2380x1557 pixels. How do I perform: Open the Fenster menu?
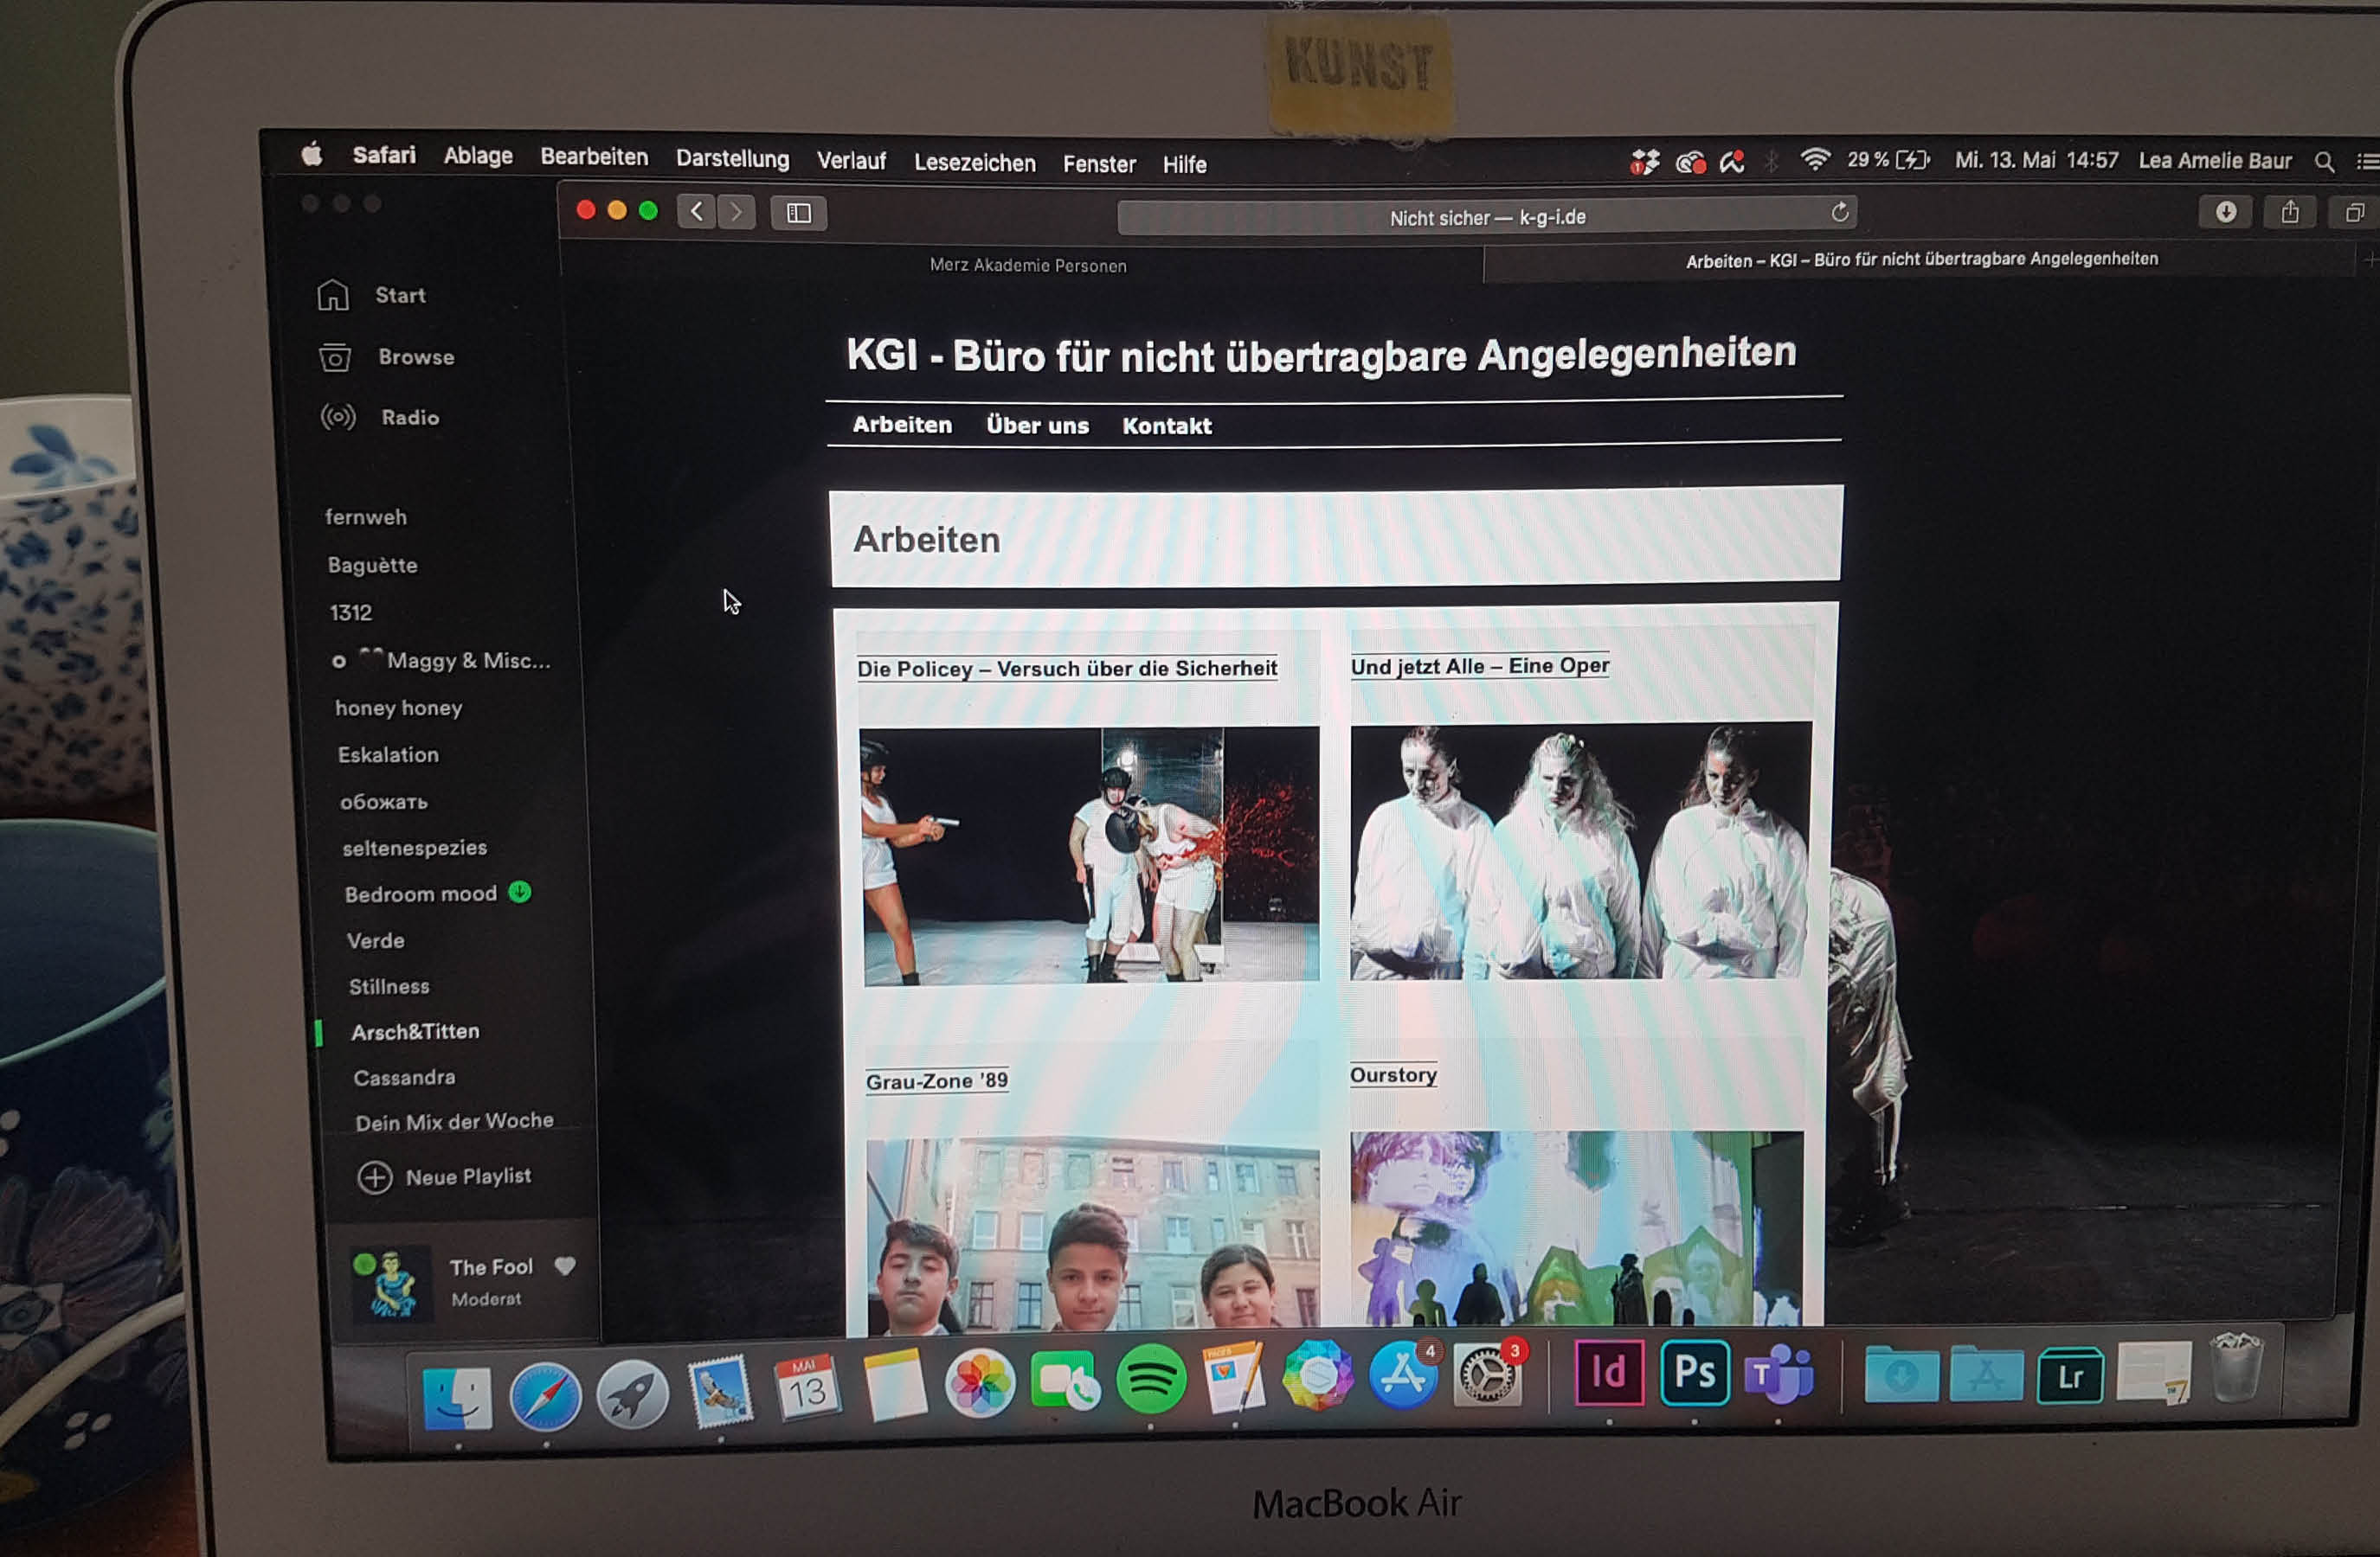1099,163
